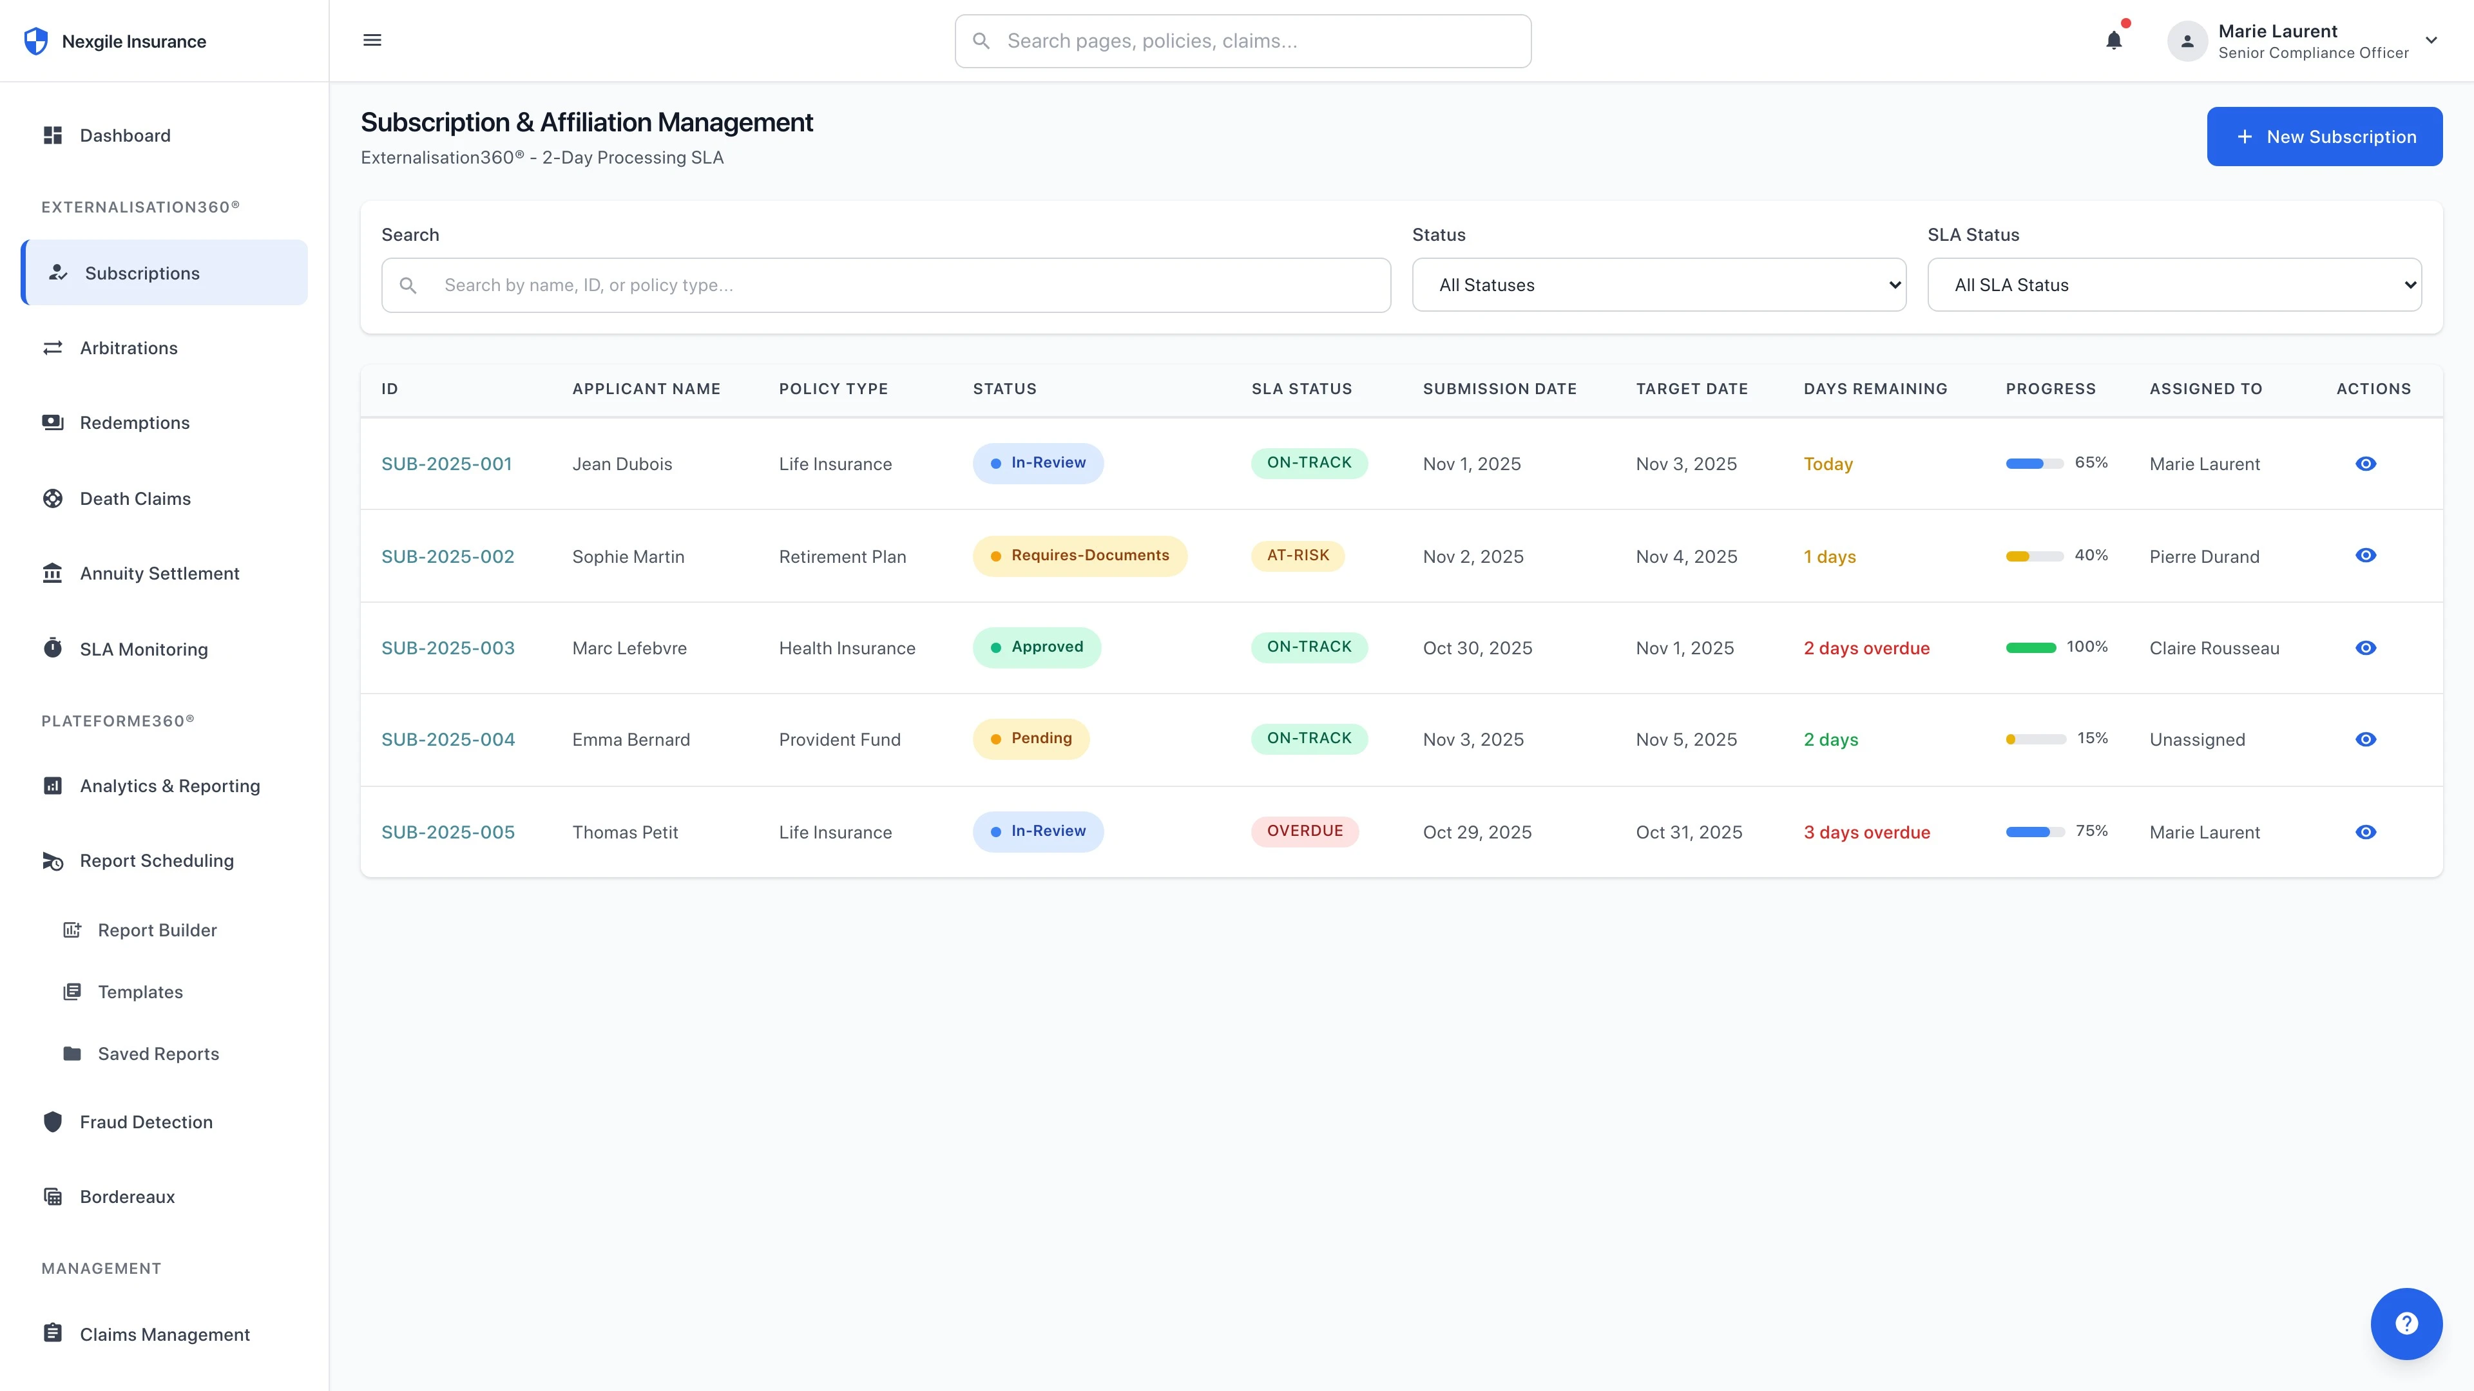Image resolution: width=2474 pixels, height=1391 pixels.
Task: Open the All Statuses dropdown
Action: 1658,285
